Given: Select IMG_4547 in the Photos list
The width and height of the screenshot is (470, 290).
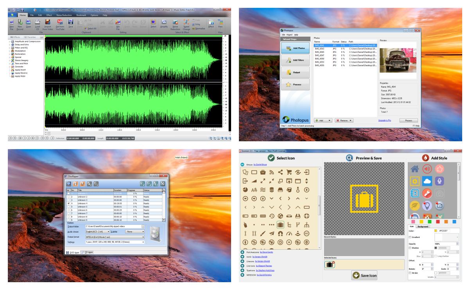Looking at the screenshot, I should click(319, 55).
